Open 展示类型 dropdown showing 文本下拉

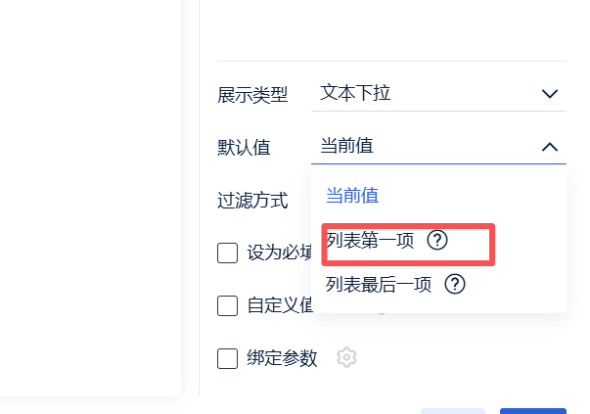click(431, 94)
